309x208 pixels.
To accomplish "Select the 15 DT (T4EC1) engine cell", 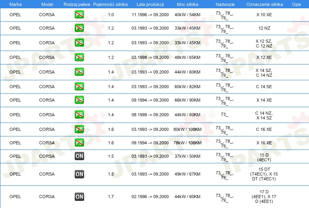I will click(x=264, y=174).
